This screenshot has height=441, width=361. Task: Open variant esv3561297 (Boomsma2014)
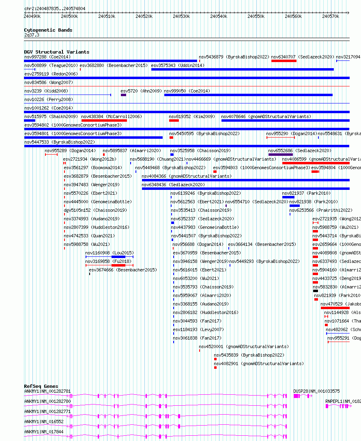point(93,168)
